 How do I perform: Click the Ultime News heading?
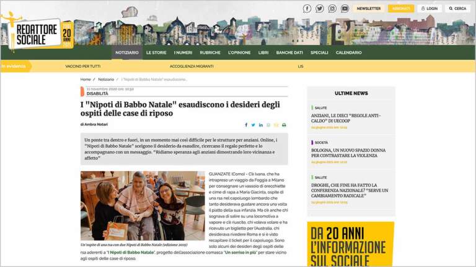click(x=351, y=93)
